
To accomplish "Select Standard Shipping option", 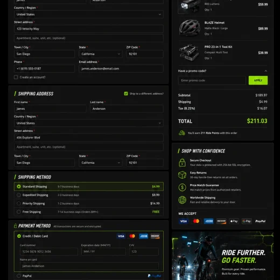I will coord(89,186).
